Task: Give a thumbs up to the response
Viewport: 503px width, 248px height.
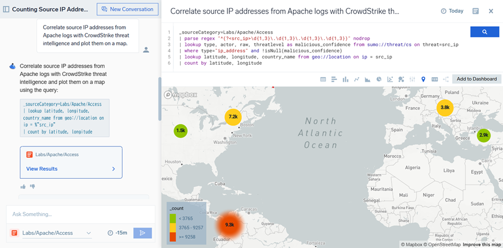Action: [23, 186]
